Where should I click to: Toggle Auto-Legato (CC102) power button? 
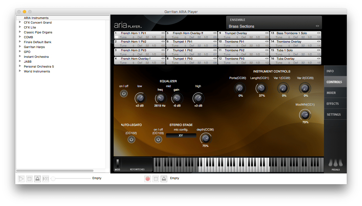click(x=131, y=140)
